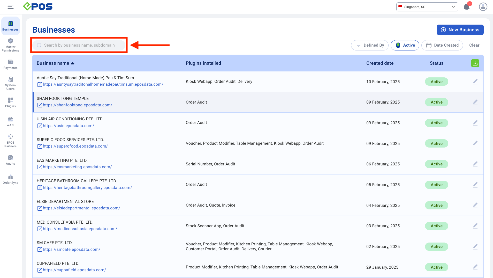The image size is (493, 278).
Task: Click Plugins installed column header
Action: (x=203, y=63)
